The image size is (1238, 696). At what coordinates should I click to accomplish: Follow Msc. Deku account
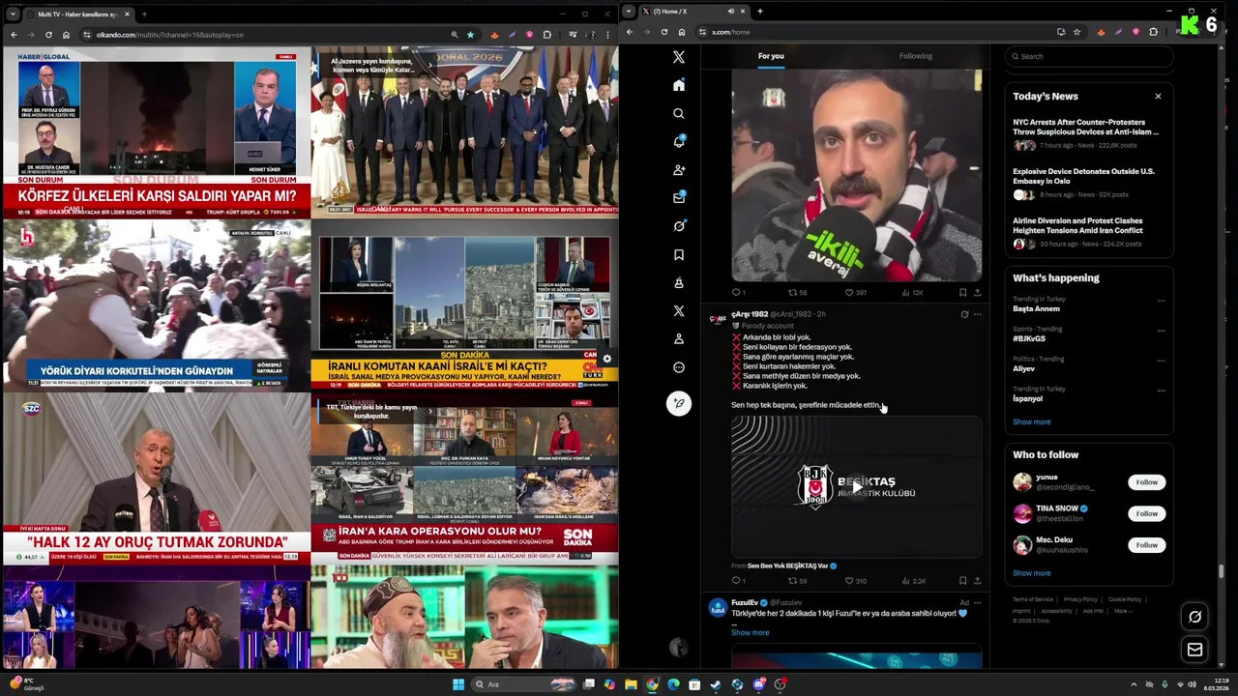coord(1147,545)
